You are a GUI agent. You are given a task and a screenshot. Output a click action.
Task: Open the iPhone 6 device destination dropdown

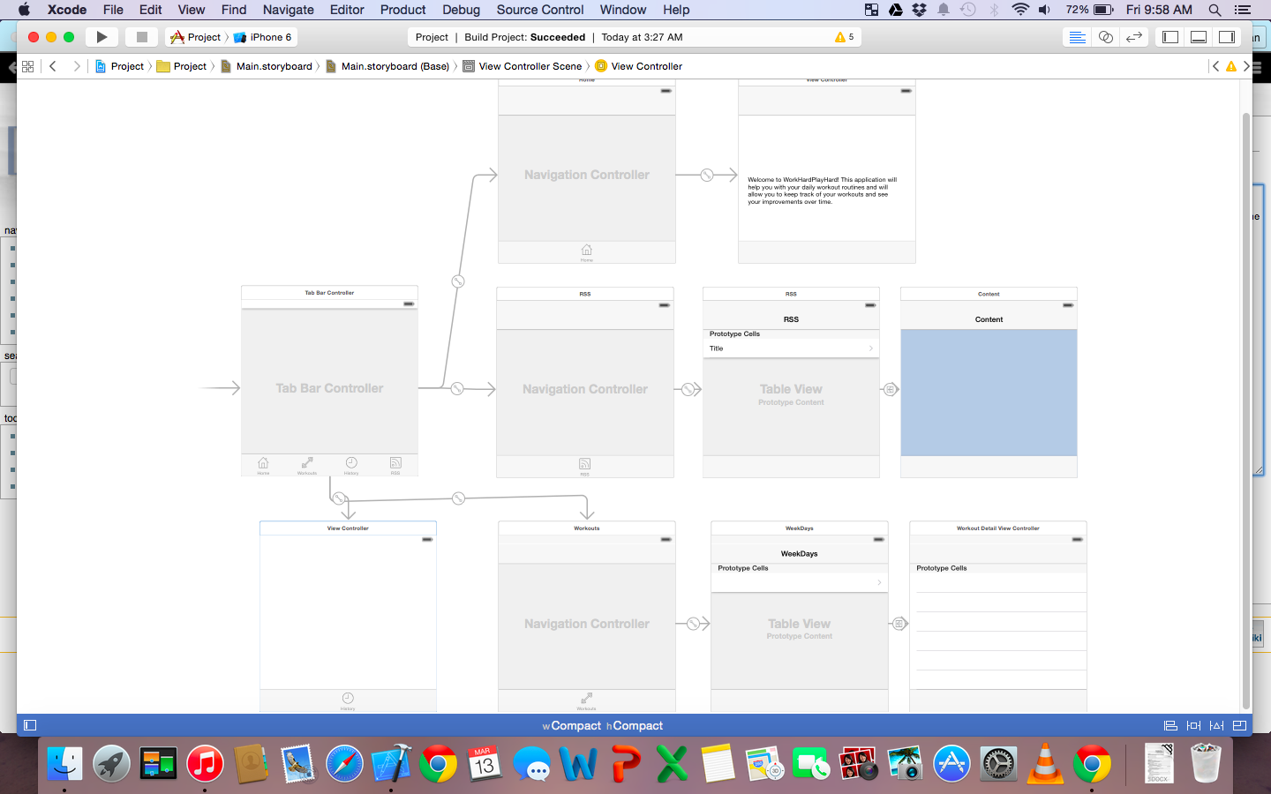(x=263, y=37)
